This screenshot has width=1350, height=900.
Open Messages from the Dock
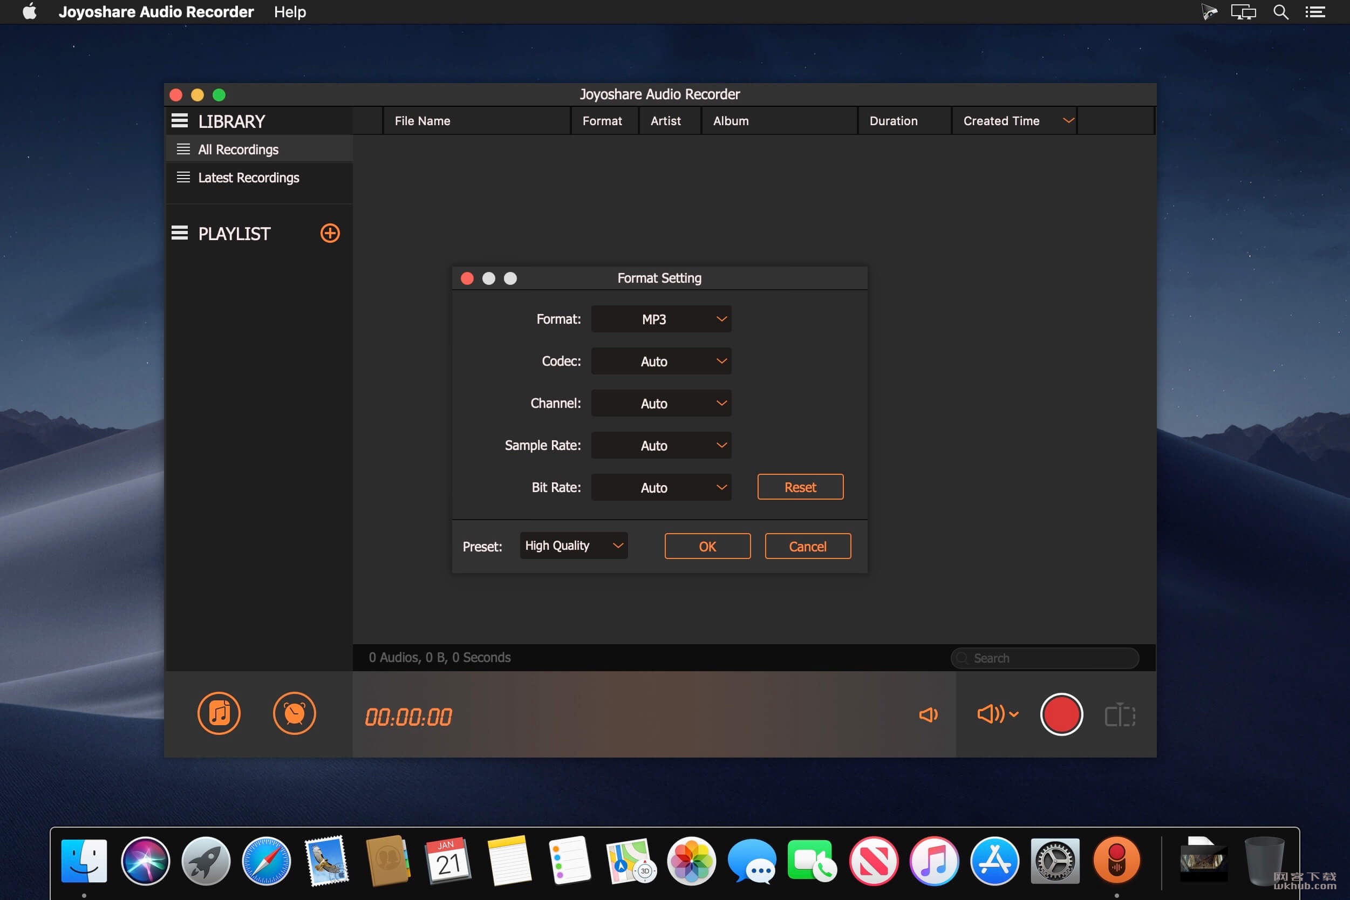tap(752, 861)
